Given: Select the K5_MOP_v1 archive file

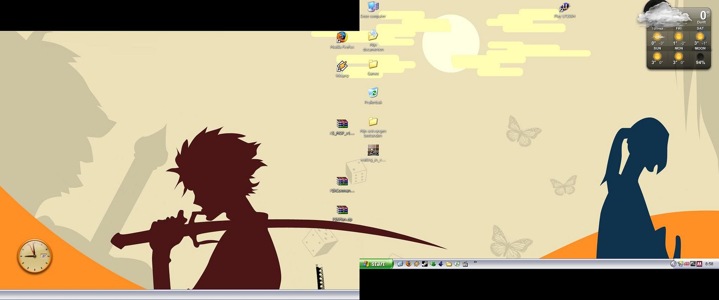Looking at the screenshot, I should click(342, 127).
